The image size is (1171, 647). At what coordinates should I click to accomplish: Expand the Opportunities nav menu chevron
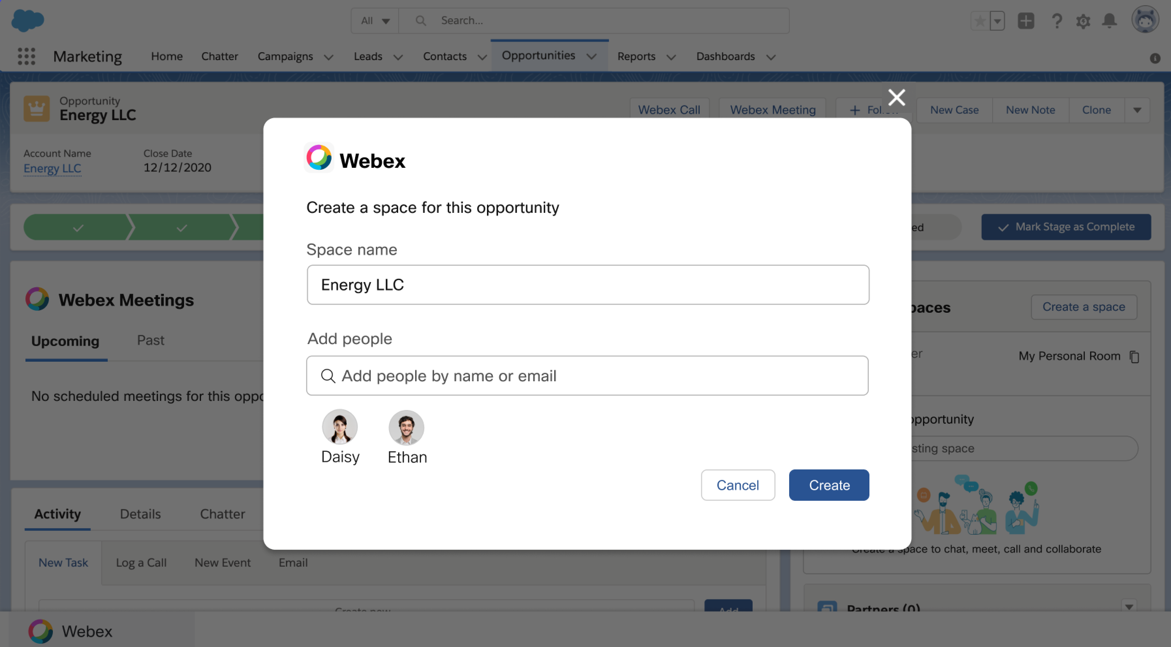tap(591, 56)
